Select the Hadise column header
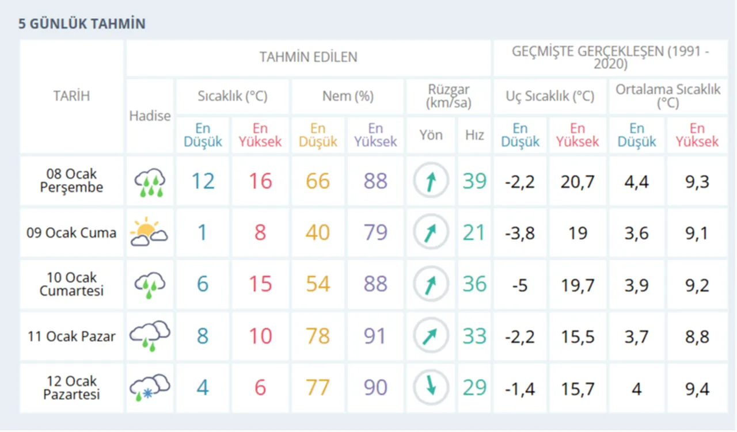737x432 pixels. pyautogui.click(x=149, y=116)
